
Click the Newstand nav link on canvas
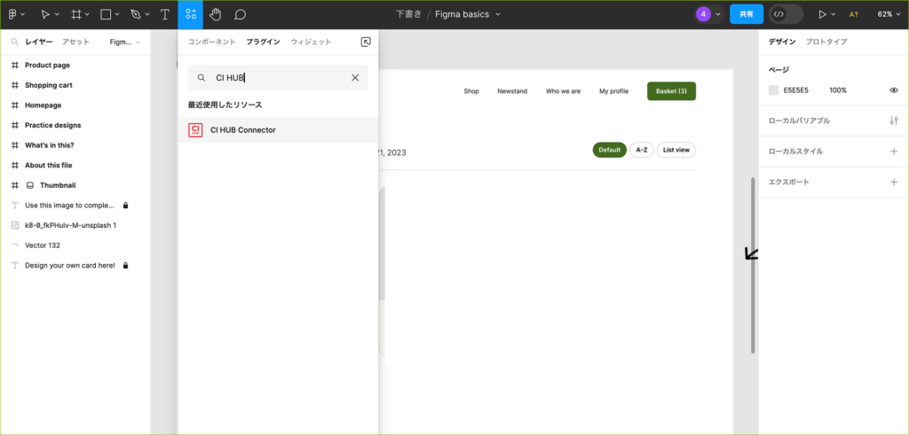click(512, 91)
